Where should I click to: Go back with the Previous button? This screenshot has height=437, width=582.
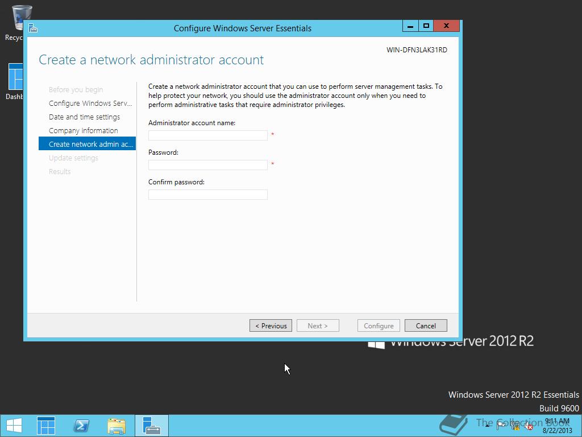(x=271, y=325)
